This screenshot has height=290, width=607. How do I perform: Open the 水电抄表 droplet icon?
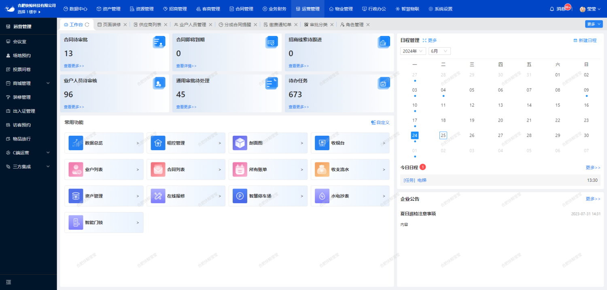322,196
